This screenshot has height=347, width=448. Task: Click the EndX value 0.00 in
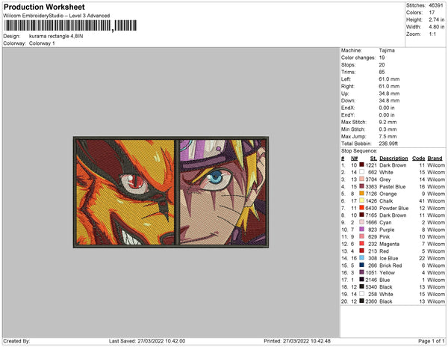point(387,108)
